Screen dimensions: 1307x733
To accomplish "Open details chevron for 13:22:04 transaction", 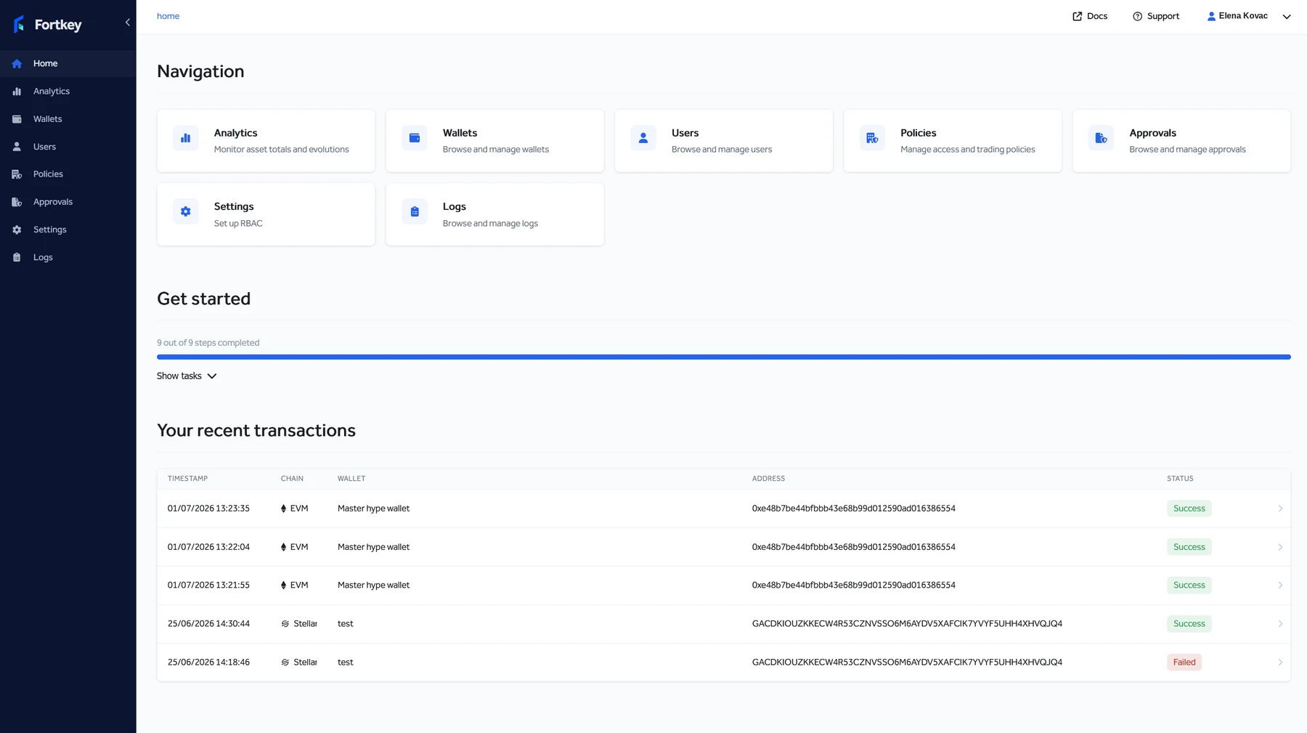I will coord(1280,547).
